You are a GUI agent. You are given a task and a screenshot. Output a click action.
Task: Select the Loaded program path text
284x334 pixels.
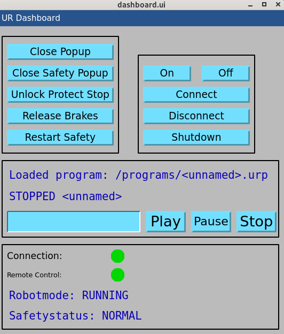[x=138, y=175]
